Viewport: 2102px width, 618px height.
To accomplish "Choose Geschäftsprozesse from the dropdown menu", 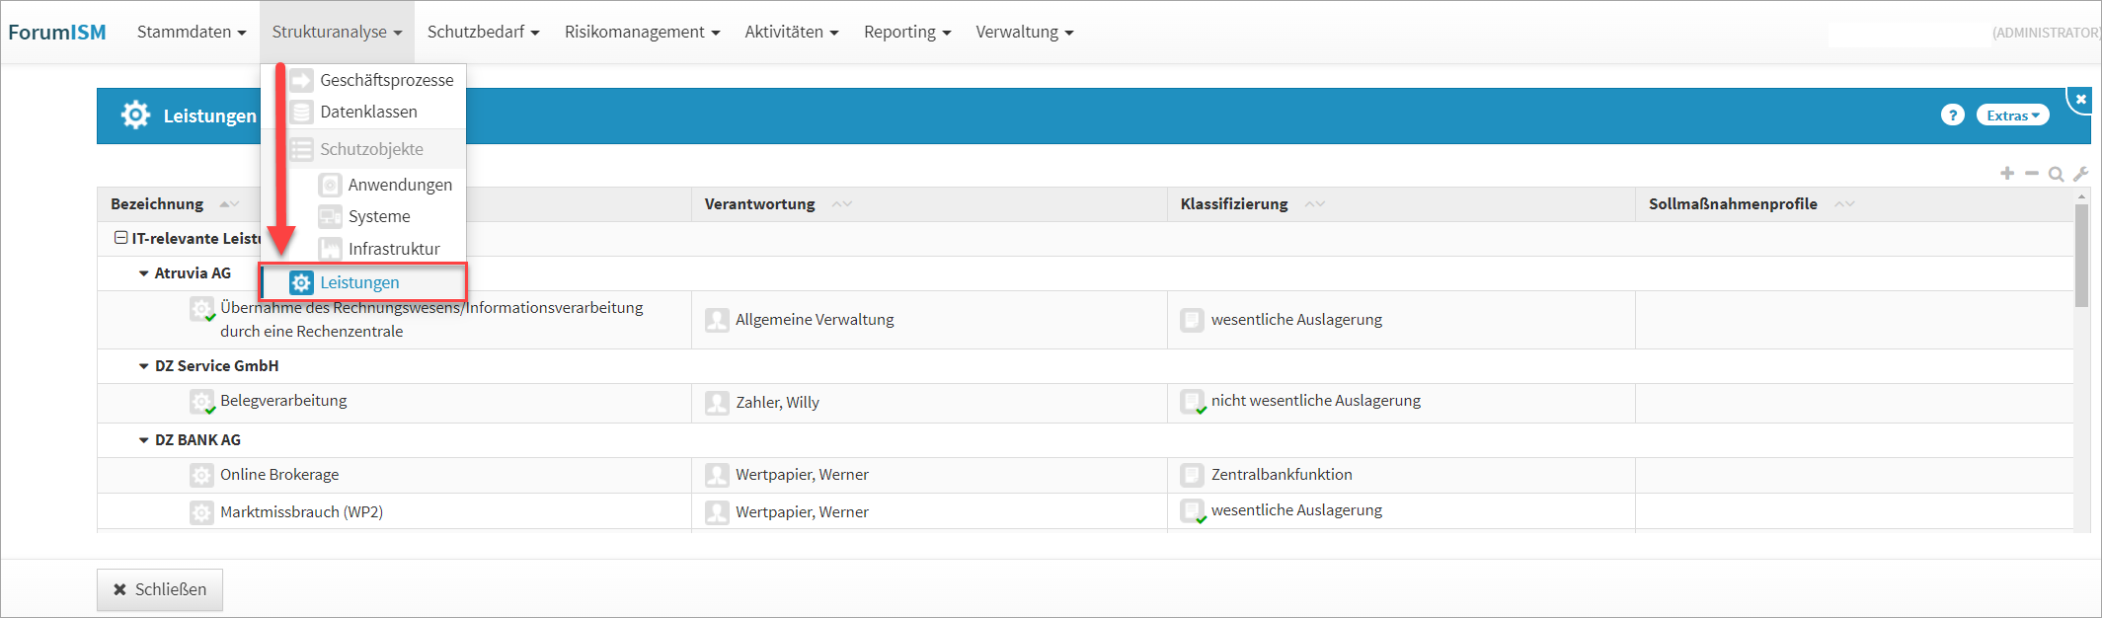I will [x=386, y=80].
